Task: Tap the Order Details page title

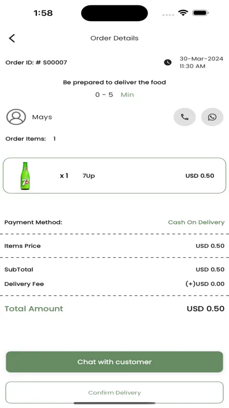Action: 114,38
